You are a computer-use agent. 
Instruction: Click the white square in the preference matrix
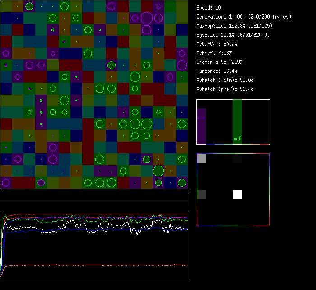(x=237, y=194)
